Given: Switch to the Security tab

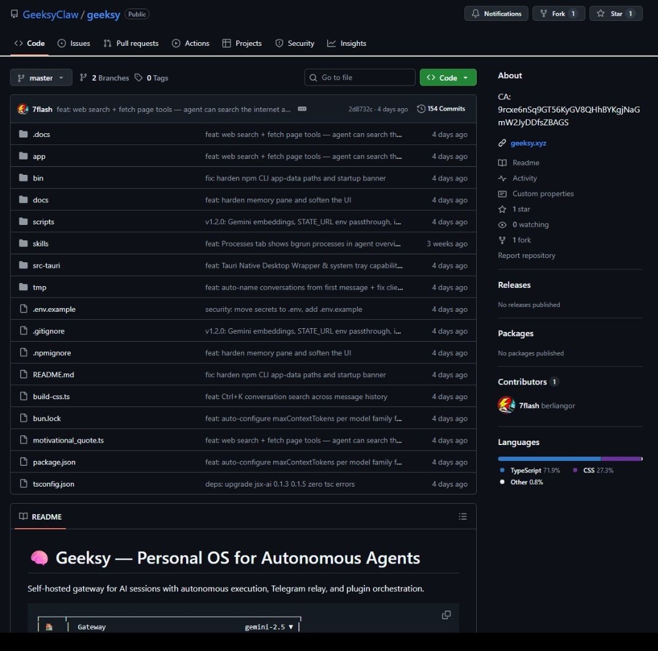Looking at the screenshot, I should pyautogui.click(x=295, y=43).
